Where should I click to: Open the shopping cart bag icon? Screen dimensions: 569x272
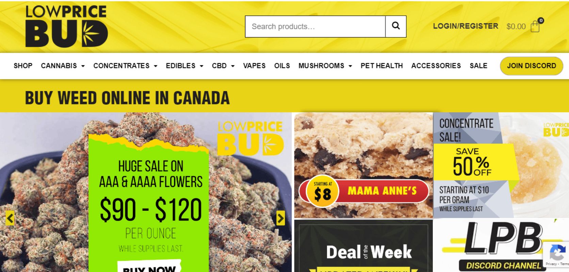click(x=535, y=26)
